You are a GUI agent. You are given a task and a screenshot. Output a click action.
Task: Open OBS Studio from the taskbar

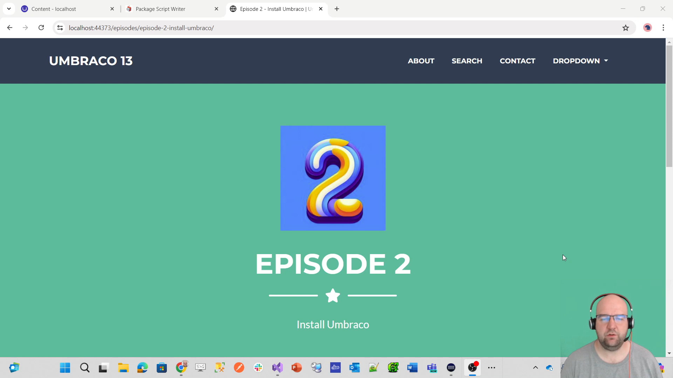473,368
